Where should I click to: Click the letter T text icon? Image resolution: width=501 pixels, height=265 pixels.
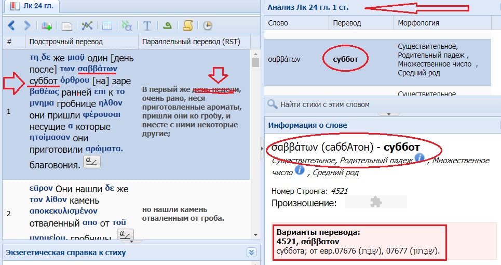(147, 25)
